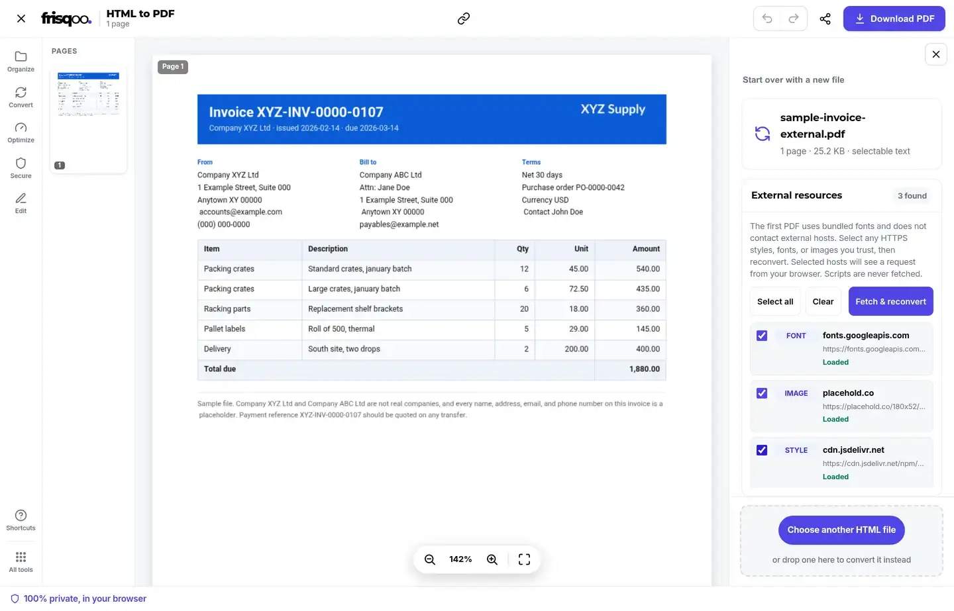This screenshot has width=954, height=611.
Task: Click the "Pallet labels" item cell
Action: pos(225,329)
